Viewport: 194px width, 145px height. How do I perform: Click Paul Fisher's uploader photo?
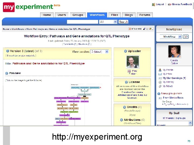[x=133, y=62]
